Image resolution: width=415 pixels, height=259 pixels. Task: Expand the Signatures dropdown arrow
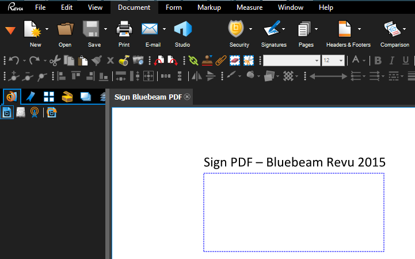[283, 29]
